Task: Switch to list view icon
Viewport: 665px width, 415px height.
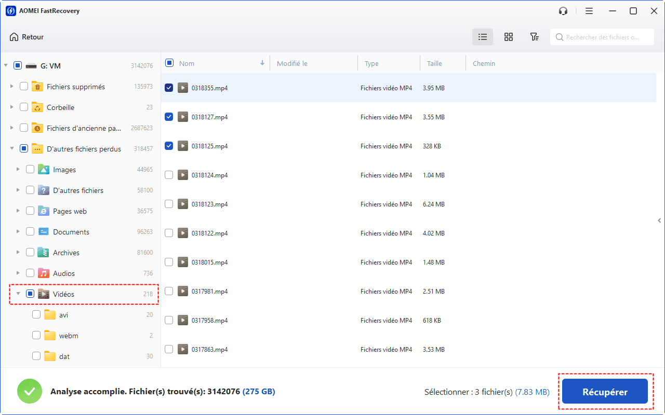Action: click(x=483, y=37)
